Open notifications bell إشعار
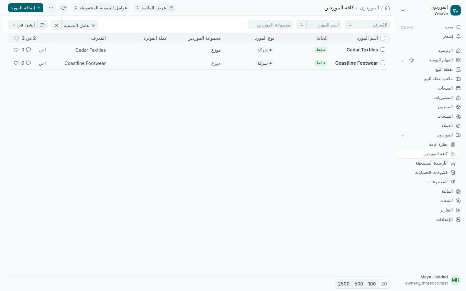 click(458, 37)
